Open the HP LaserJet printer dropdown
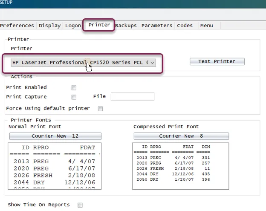The height and width of the screenshot is (211, 266). 83,63
